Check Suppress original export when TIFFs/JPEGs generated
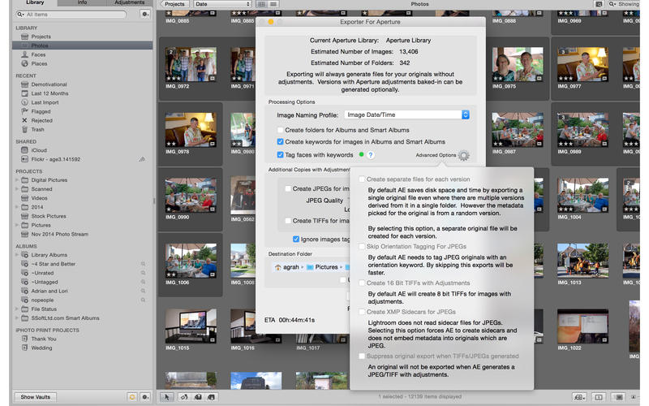This screenshot has width=649, height=406. tap(362, 356)
